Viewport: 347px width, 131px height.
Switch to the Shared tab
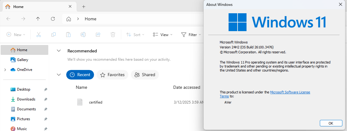(x=145, y=75)
